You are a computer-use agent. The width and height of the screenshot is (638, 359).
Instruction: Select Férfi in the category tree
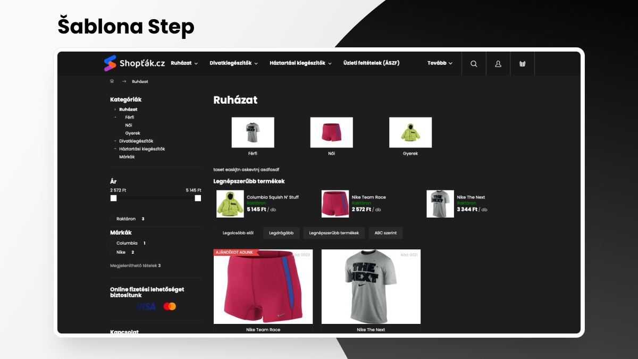(130, 117)
